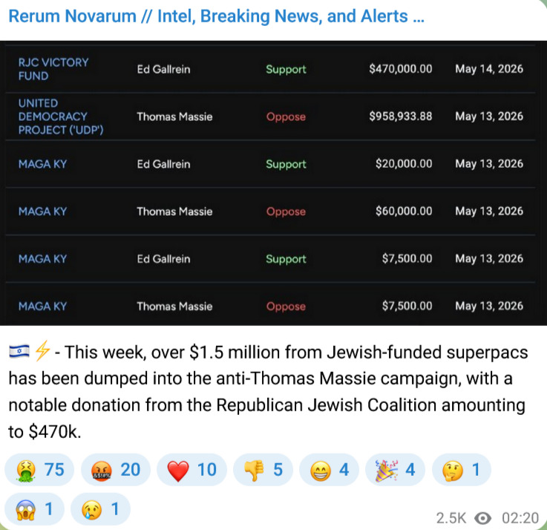Open UNITED DEMOCRACY PROJECT ('UDP') link

61,117
